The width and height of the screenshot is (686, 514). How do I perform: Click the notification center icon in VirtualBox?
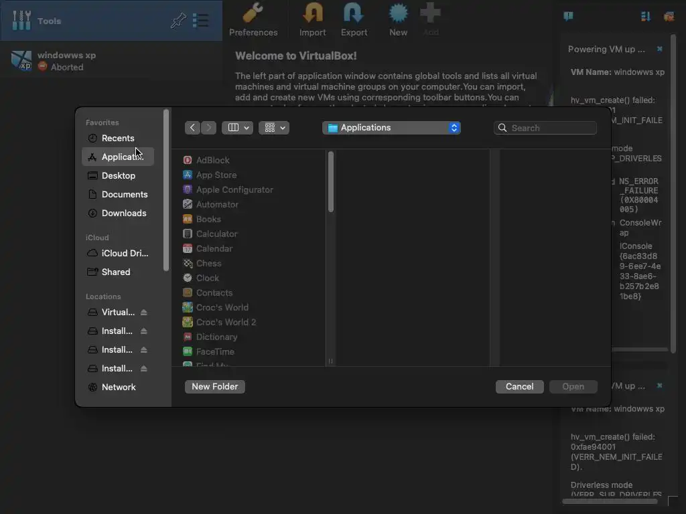click(568, 16)
